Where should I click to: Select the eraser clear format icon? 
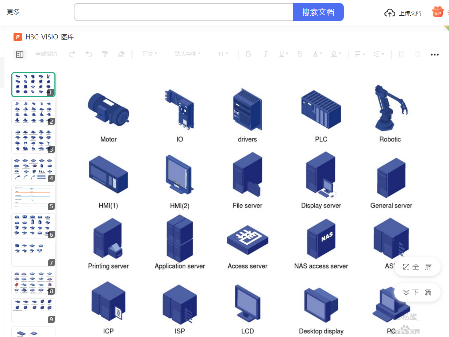click(122, 54)
